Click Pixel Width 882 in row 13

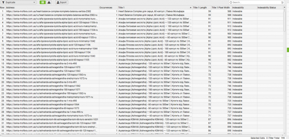222,56
